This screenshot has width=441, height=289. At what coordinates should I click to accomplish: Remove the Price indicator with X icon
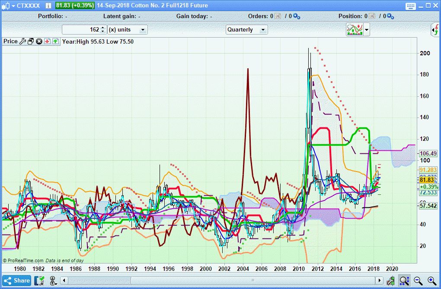pyautogui.click(x=39, y=41)
